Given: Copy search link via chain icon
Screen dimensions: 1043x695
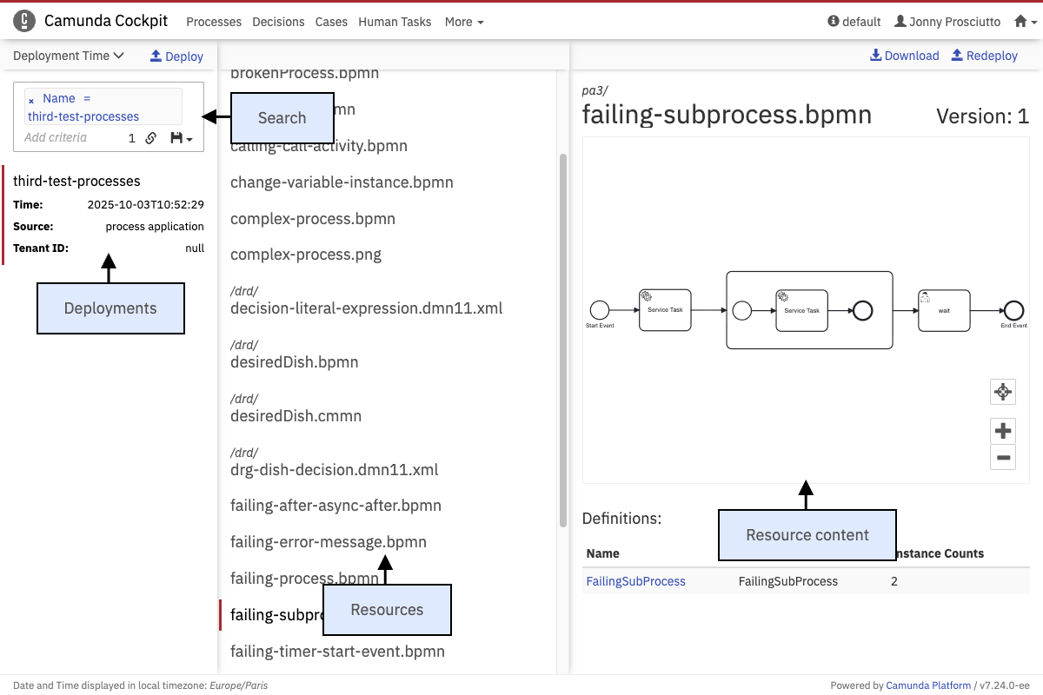Looking at the screenshot, I should [x=150, y=138].
